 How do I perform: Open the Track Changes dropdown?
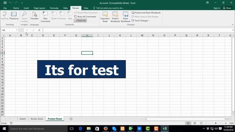coord(140,21)
